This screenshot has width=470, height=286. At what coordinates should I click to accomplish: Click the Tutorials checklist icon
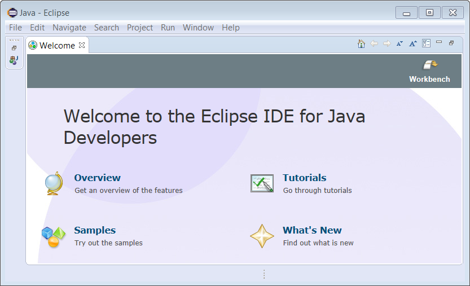tap(262, 183)
